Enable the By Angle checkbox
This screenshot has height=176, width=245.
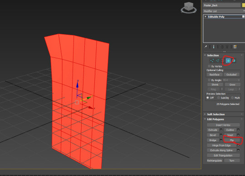(209, 80)
